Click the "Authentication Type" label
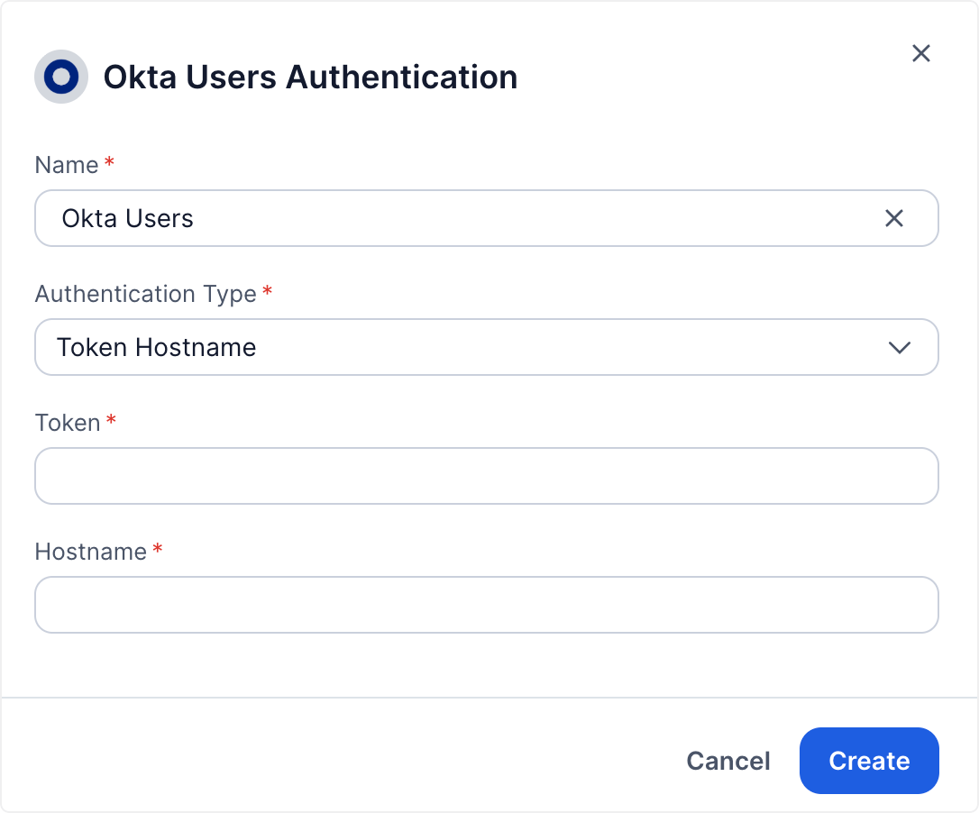This screenshot has height=813, width=979. pos(145,294)
